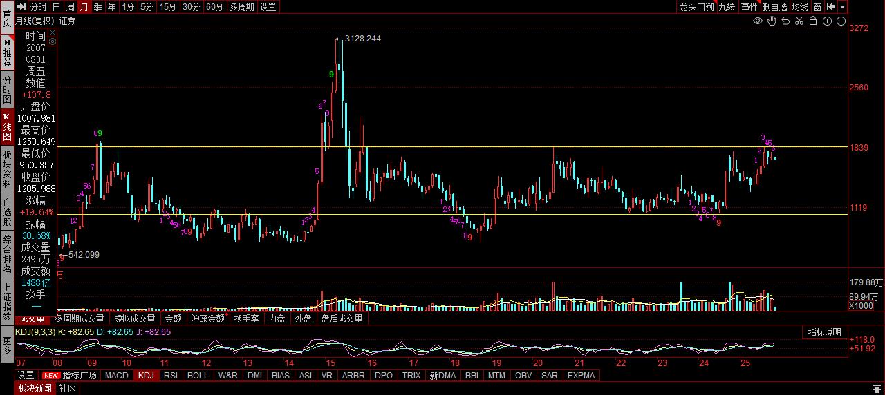Viewport: 885px width, 395px height.
Task: Open the 分时图 sidebar tab
Action: [x=7, y=90]
